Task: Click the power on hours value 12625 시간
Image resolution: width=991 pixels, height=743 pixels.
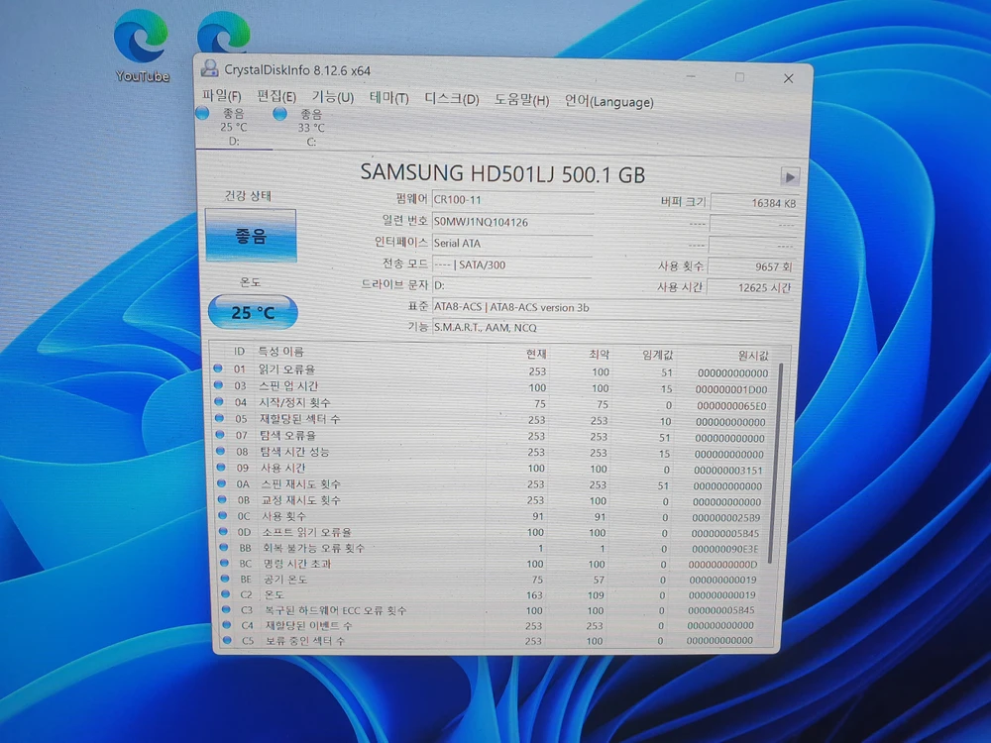Action: tap(750, 287)
